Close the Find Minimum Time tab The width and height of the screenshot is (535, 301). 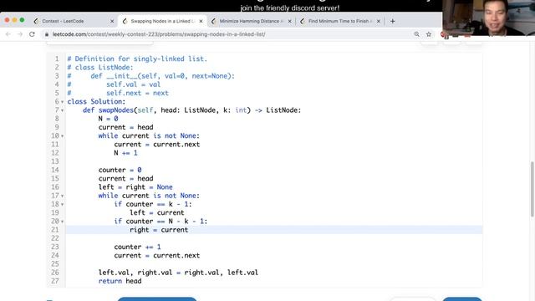point(379,21)
